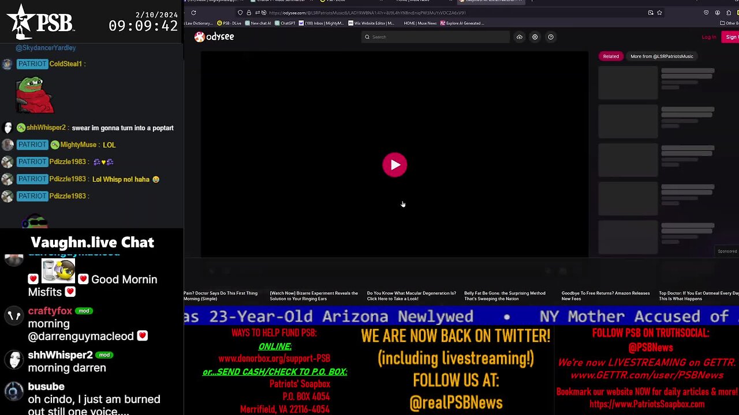The height and width of the screenshot is (415, 739).
Task: Open Odysee settings gear icon
Action: coord(535,37)
